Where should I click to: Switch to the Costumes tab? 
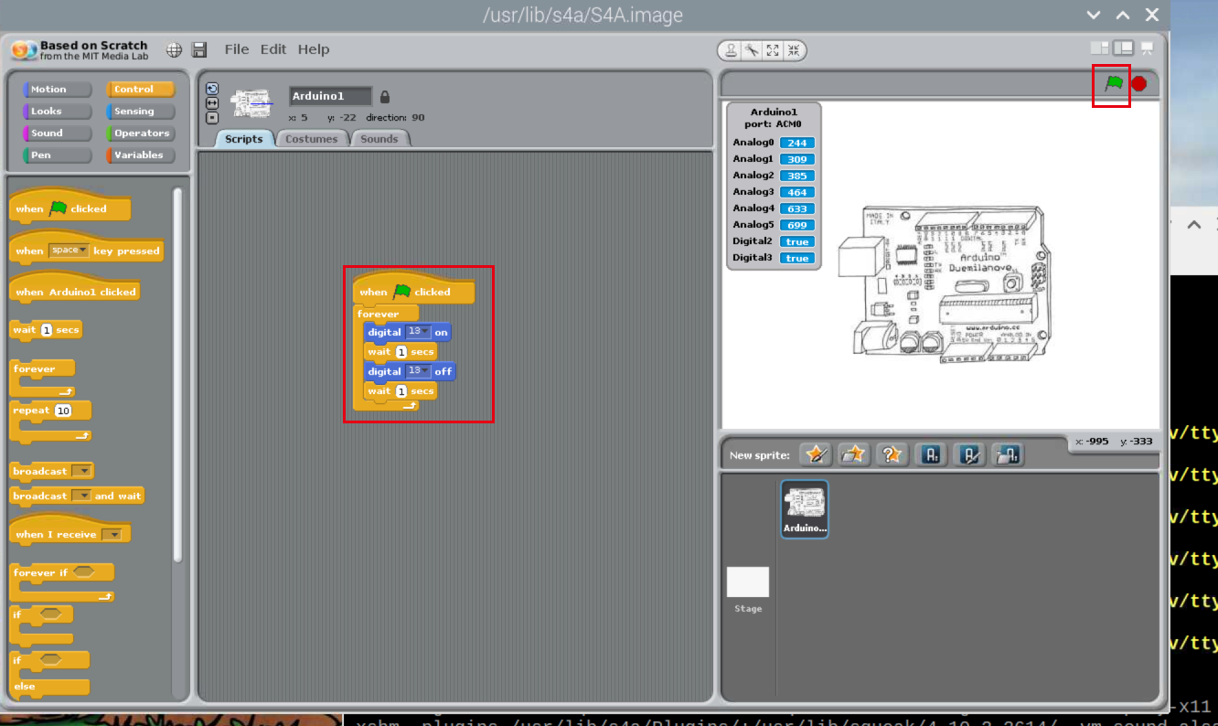[x=312, y=138]
